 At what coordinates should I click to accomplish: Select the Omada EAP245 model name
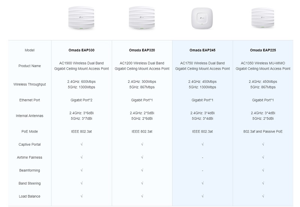pyautogui.click(x=202, y=50)
